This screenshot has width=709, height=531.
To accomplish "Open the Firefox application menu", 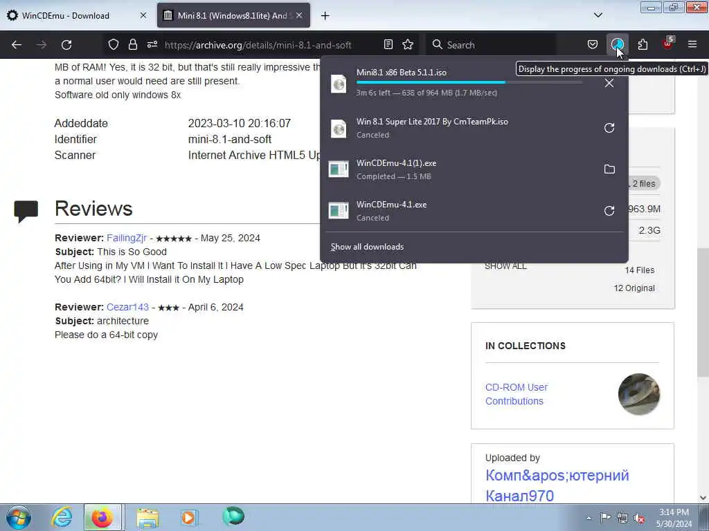I will click(x=692, y=44).
